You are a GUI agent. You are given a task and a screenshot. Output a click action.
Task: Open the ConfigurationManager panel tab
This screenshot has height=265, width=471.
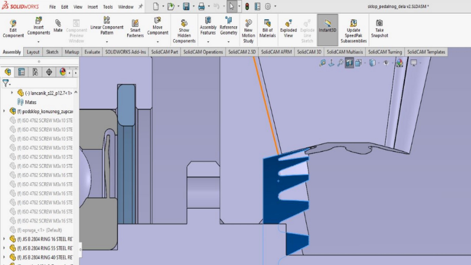(x=35, y=72)
